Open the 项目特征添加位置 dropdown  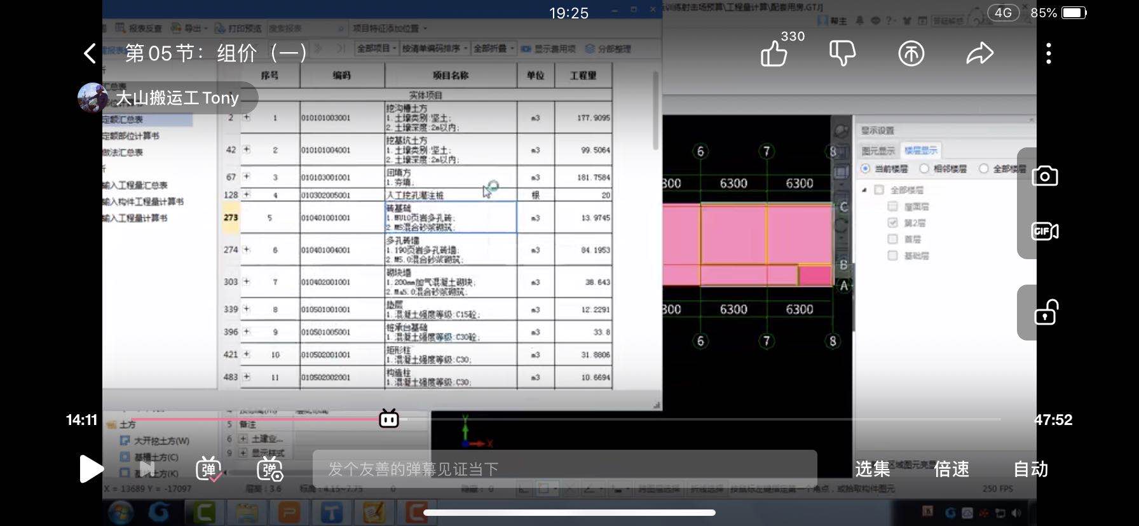click(390, 29)
